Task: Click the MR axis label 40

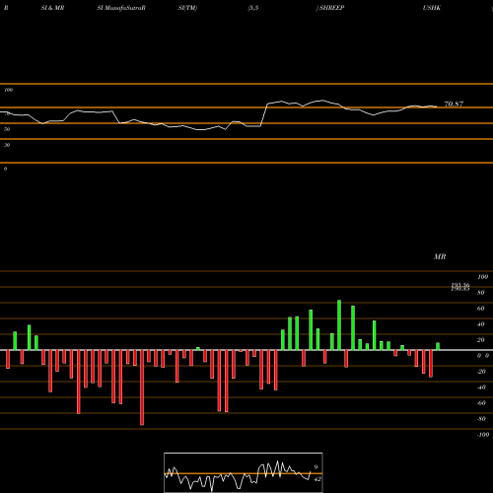Action: [x=481, y=324]
